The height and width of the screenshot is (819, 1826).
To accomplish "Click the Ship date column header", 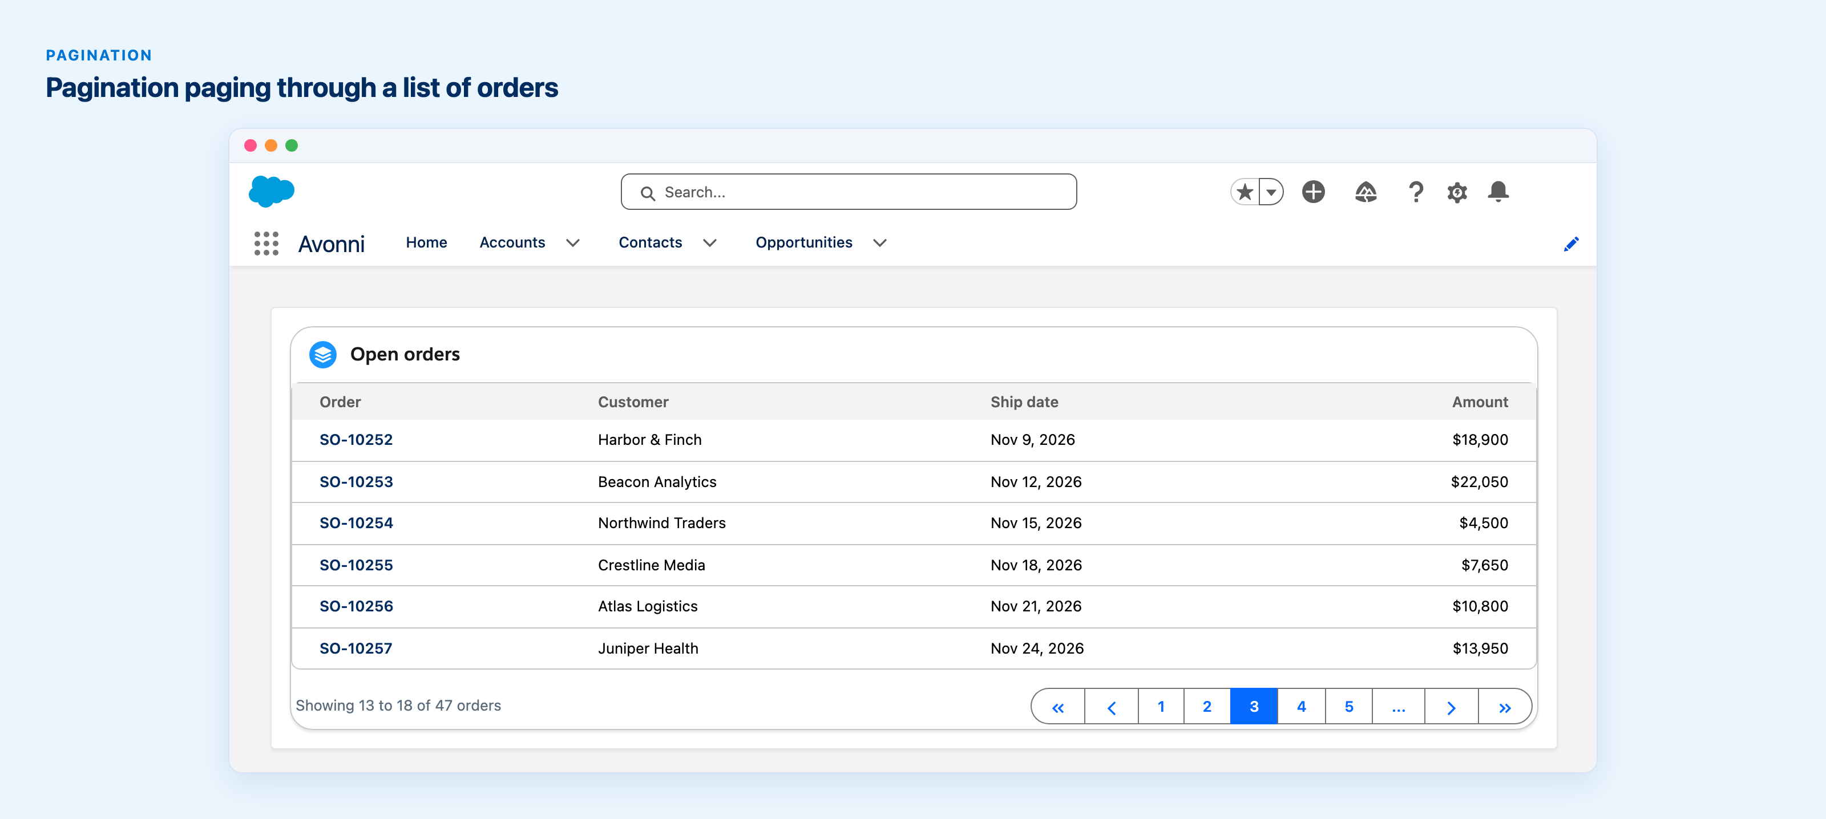I will [x=1024, y=402].
